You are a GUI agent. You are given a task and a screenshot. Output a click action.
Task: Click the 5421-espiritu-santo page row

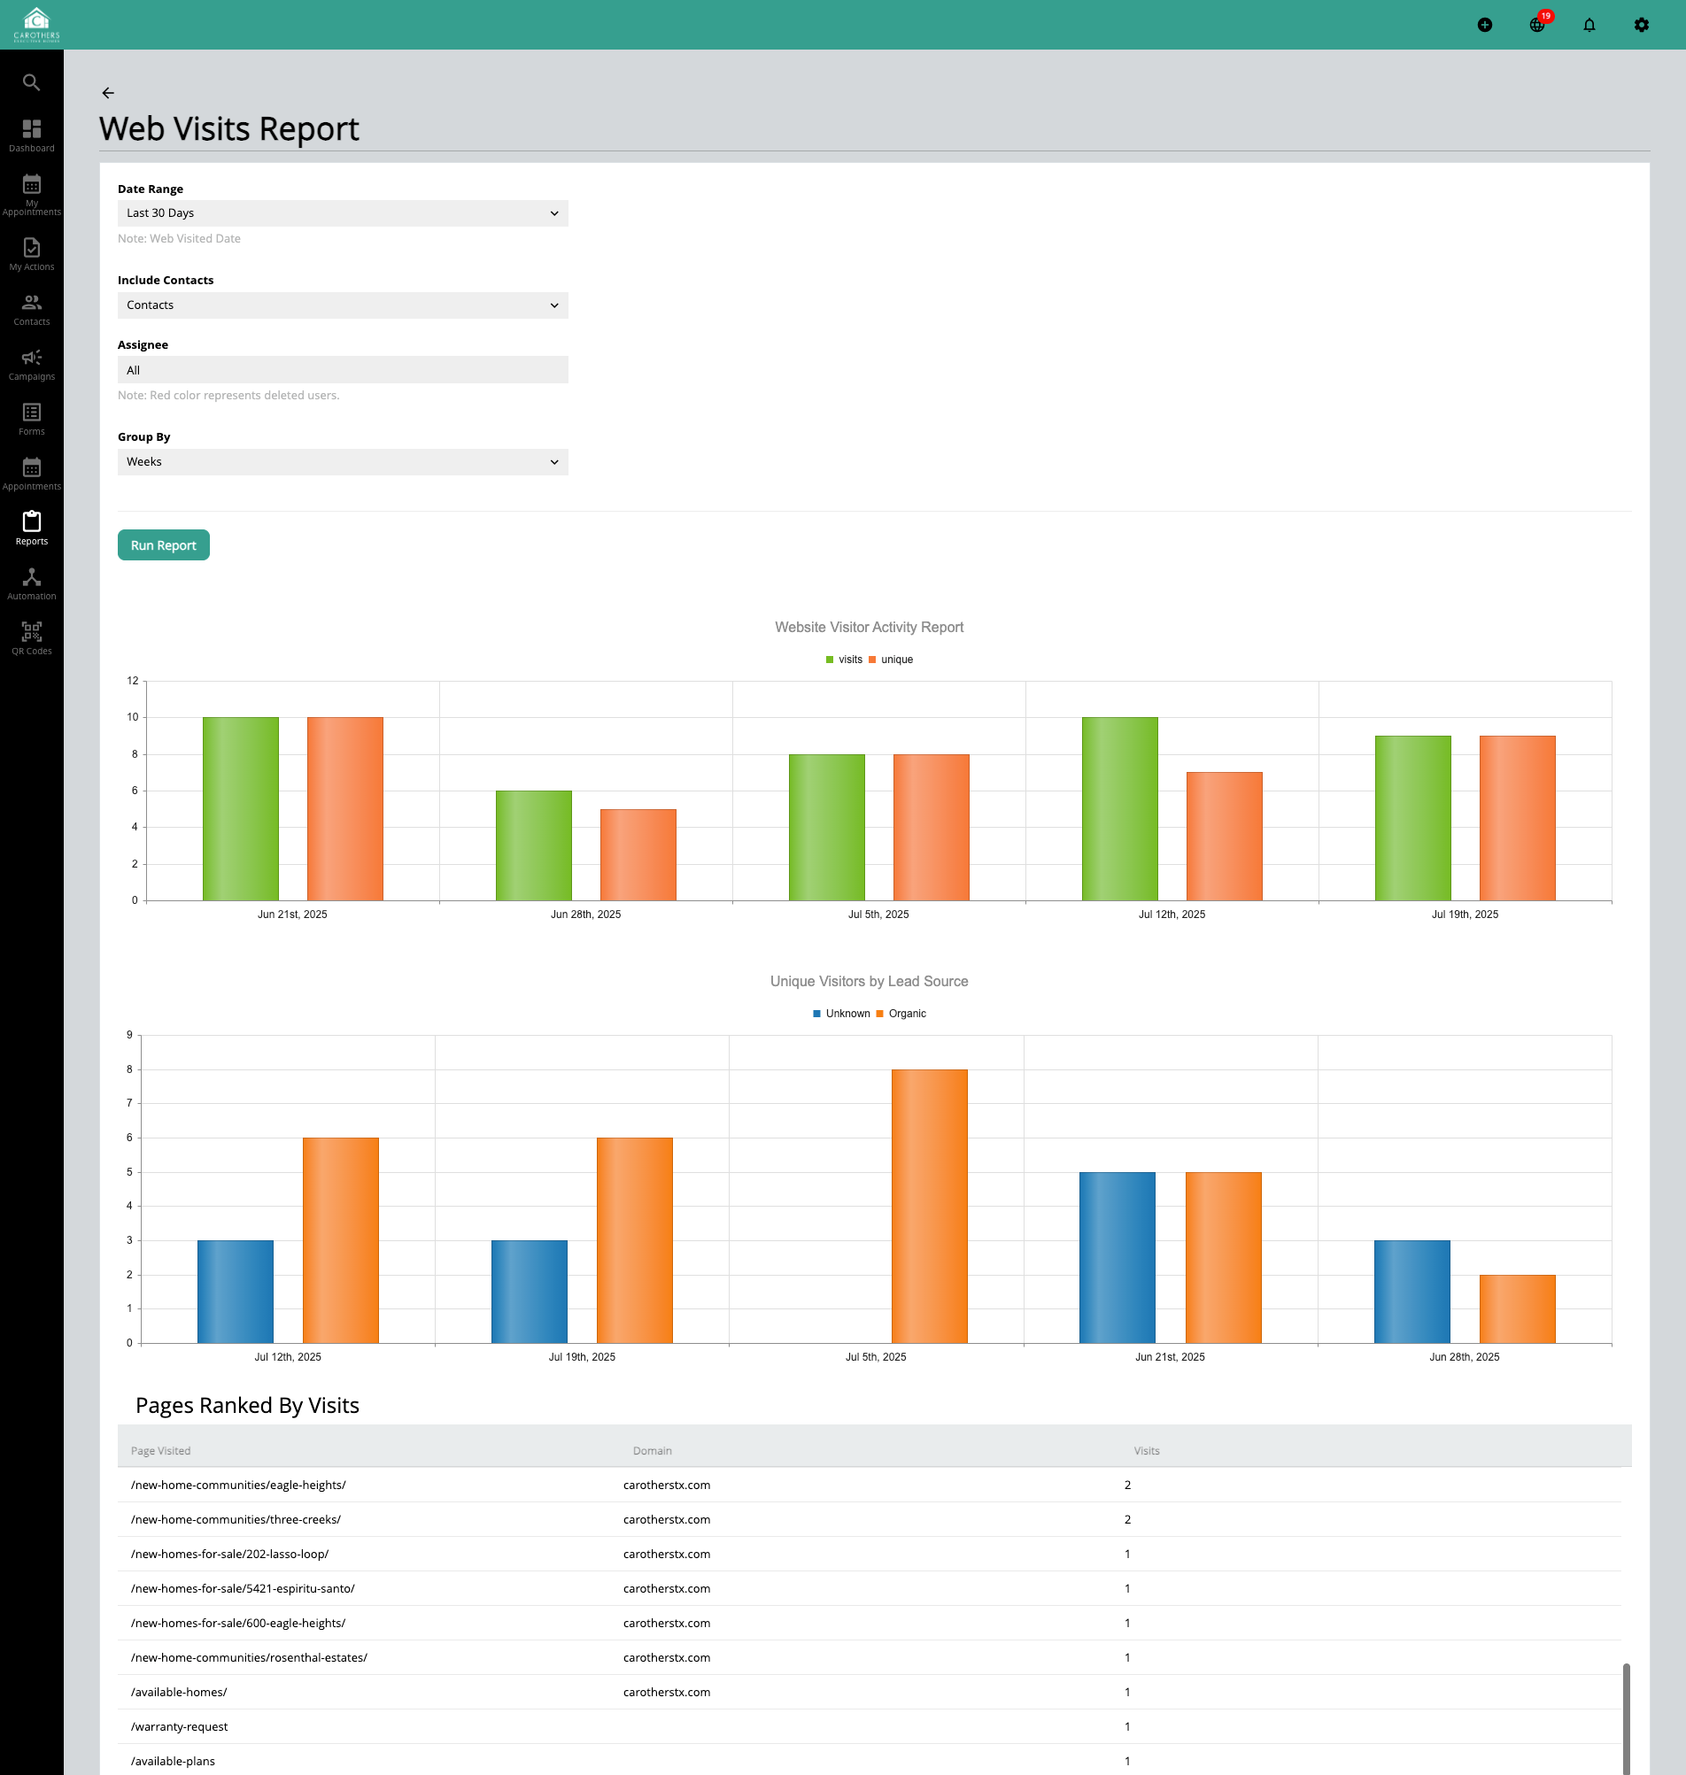point(869,1589)
